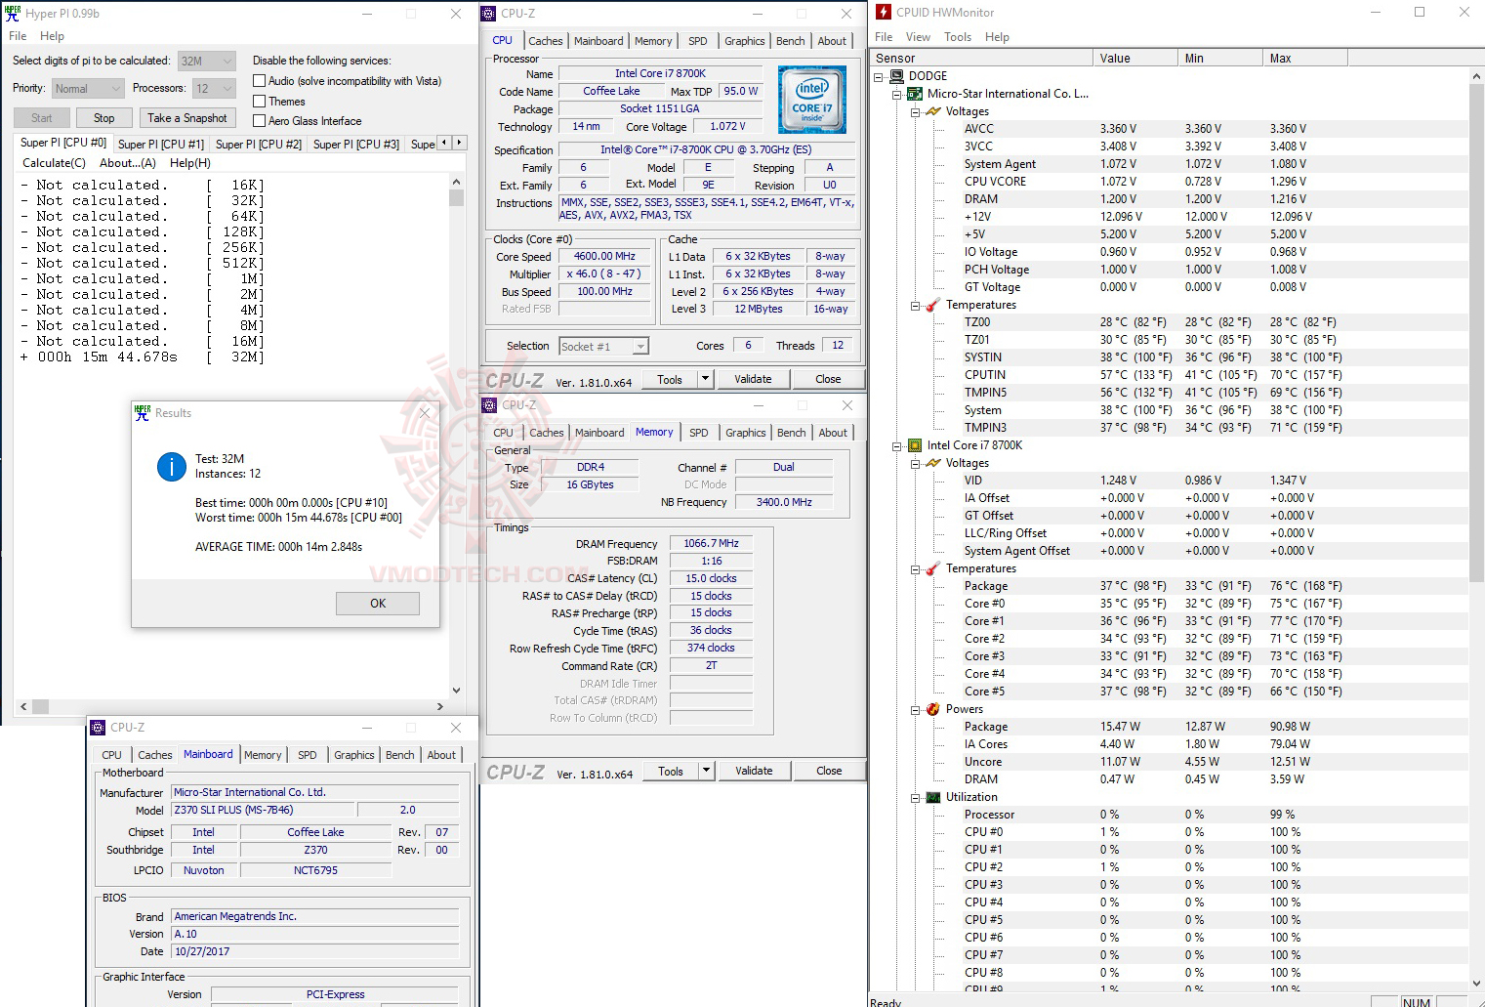Enable the Audio incompatibility checkbox
1485x1007 pixels.
pyautogui.click(x=260, y=81)
